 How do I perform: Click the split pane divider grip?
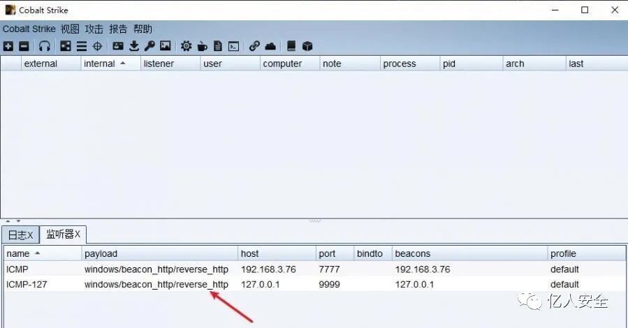click(315, 221)
